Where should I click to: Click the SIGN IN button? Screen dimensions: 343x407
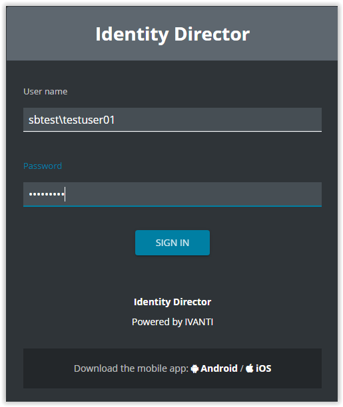point(172,243)
